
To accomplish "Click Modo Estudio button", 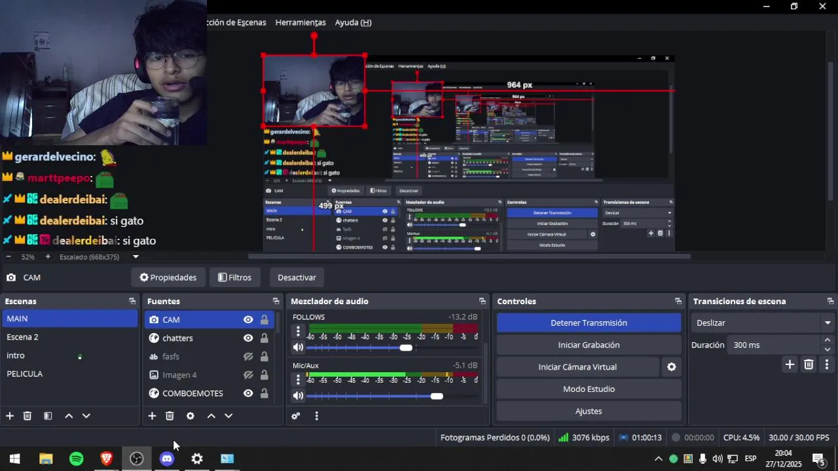I will coord(589,389).
